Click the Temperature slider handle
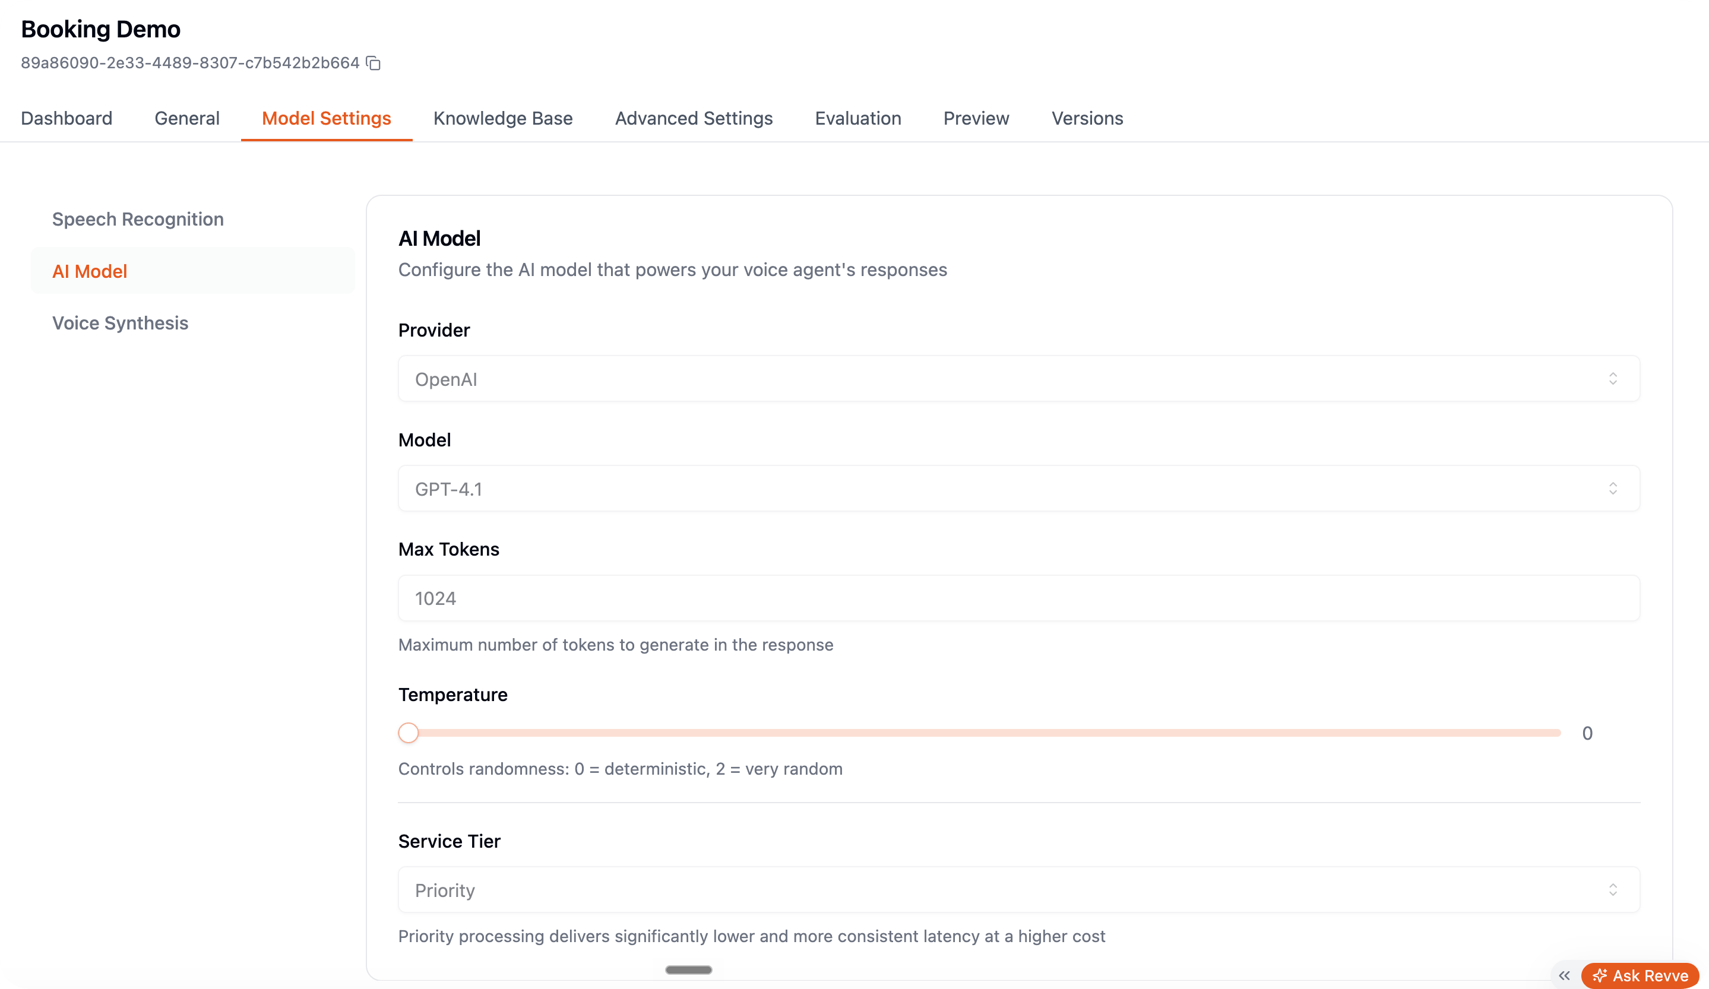 click(x=409, y=733)
